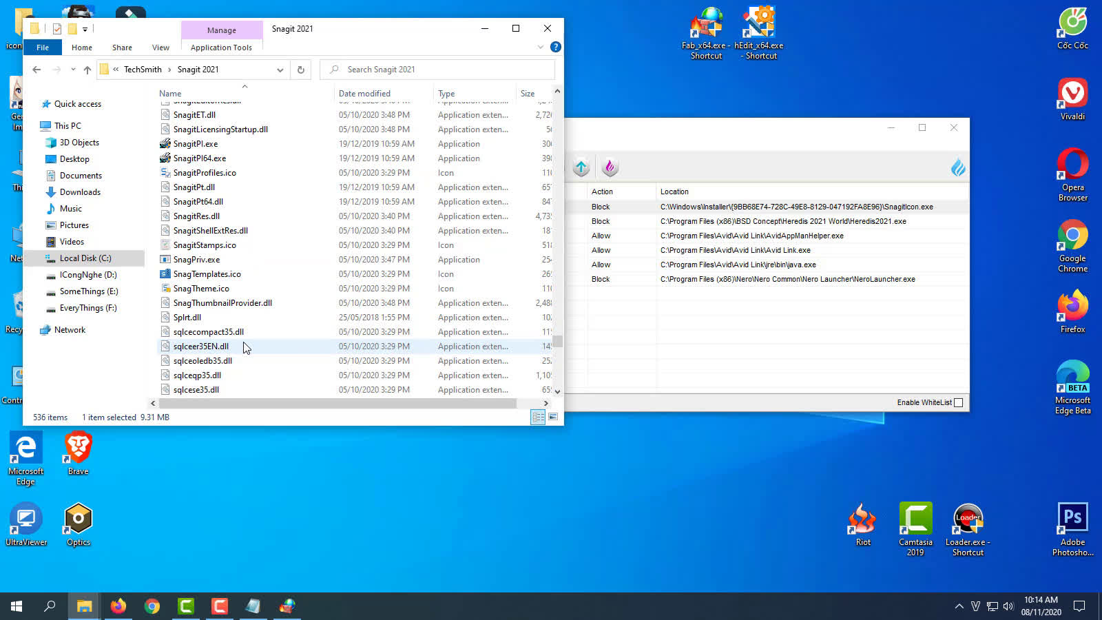
Task: Refresh the Snagit 2021 folder
Action: (300, 70)
